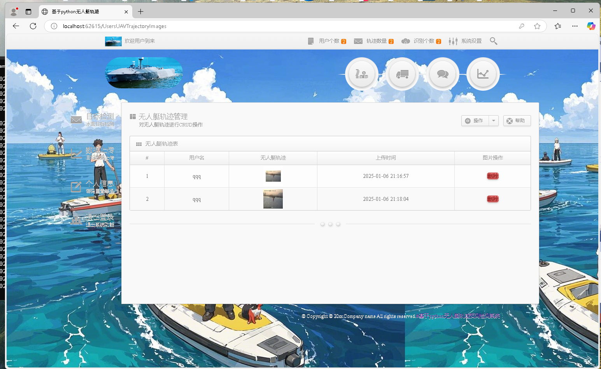Click the small boat logo beside 欢迎用户到来
The width and height of the screenshot is (601, 369).
[x=113, y=41]
